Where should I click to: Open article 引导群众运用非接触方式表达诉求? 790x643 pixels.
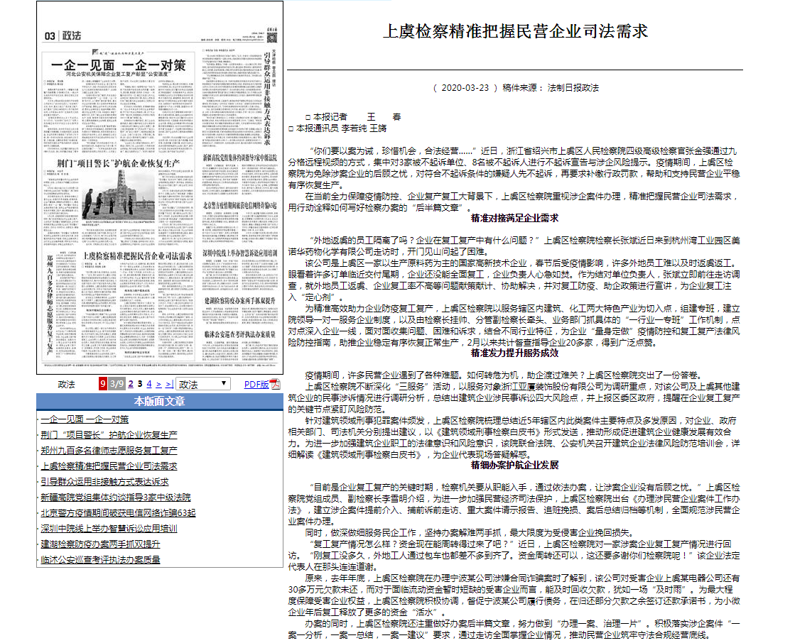pyautogui.click(x=105, y=481)
